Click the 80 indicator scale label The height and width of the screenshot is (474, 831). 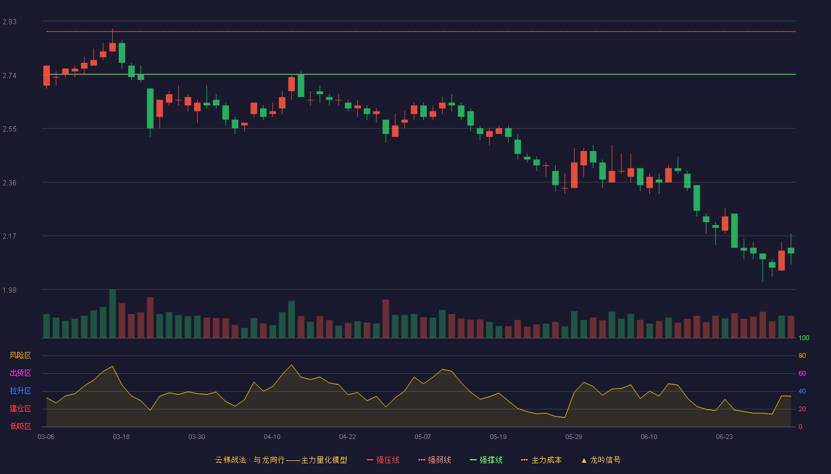(802, 355)
